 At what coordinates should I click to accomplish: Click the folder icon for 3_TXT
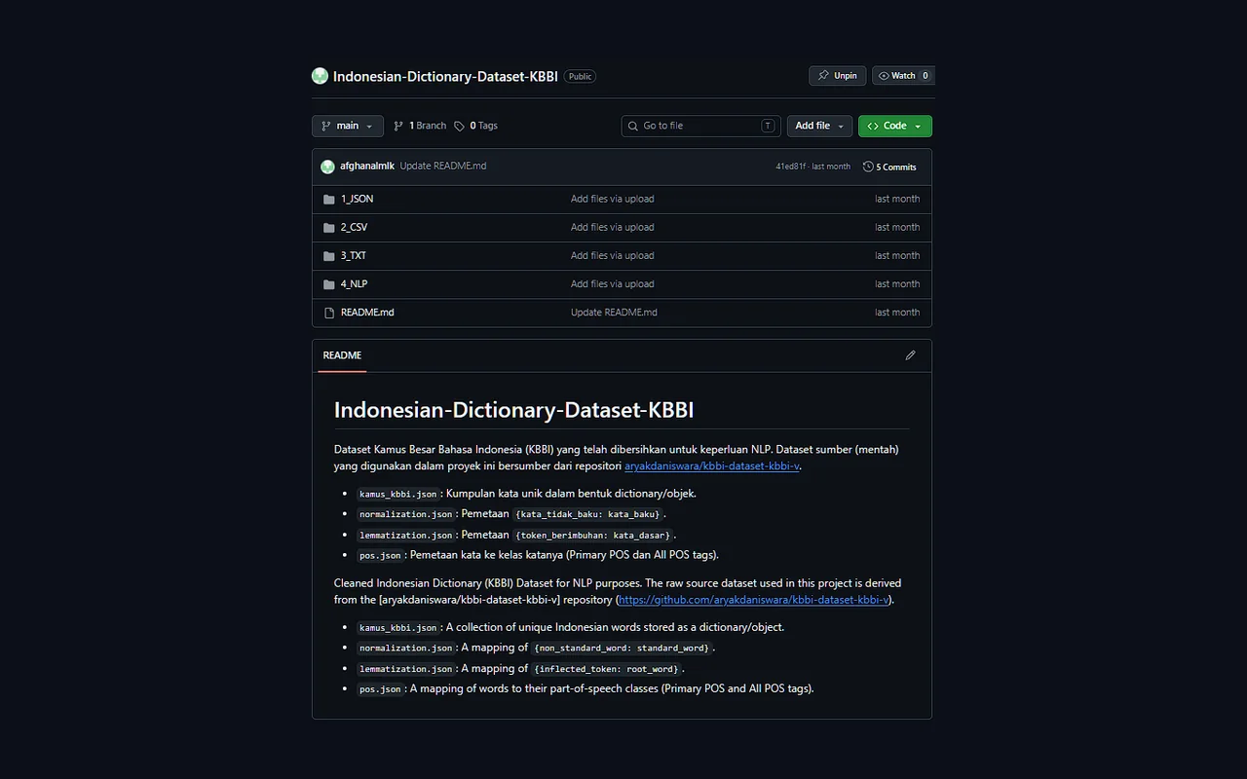coord(329,255)
